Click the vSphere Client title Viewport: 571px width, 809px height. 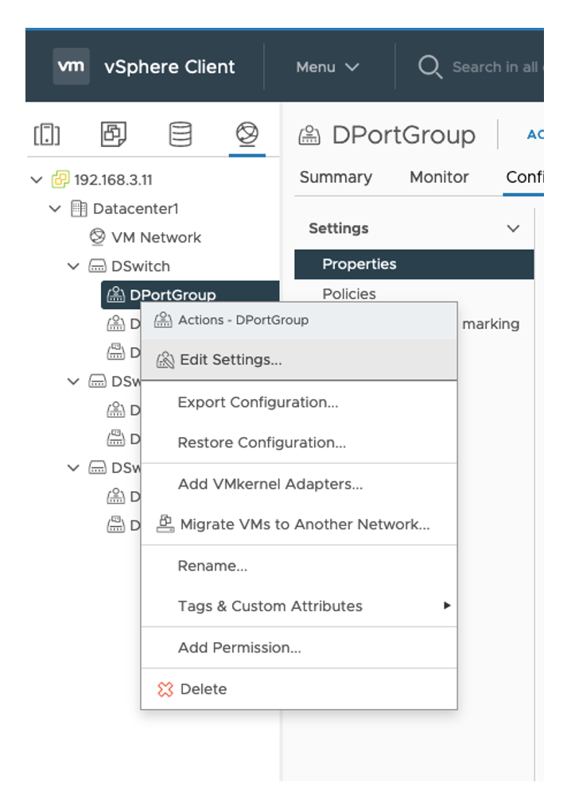[x=169, y=67]
